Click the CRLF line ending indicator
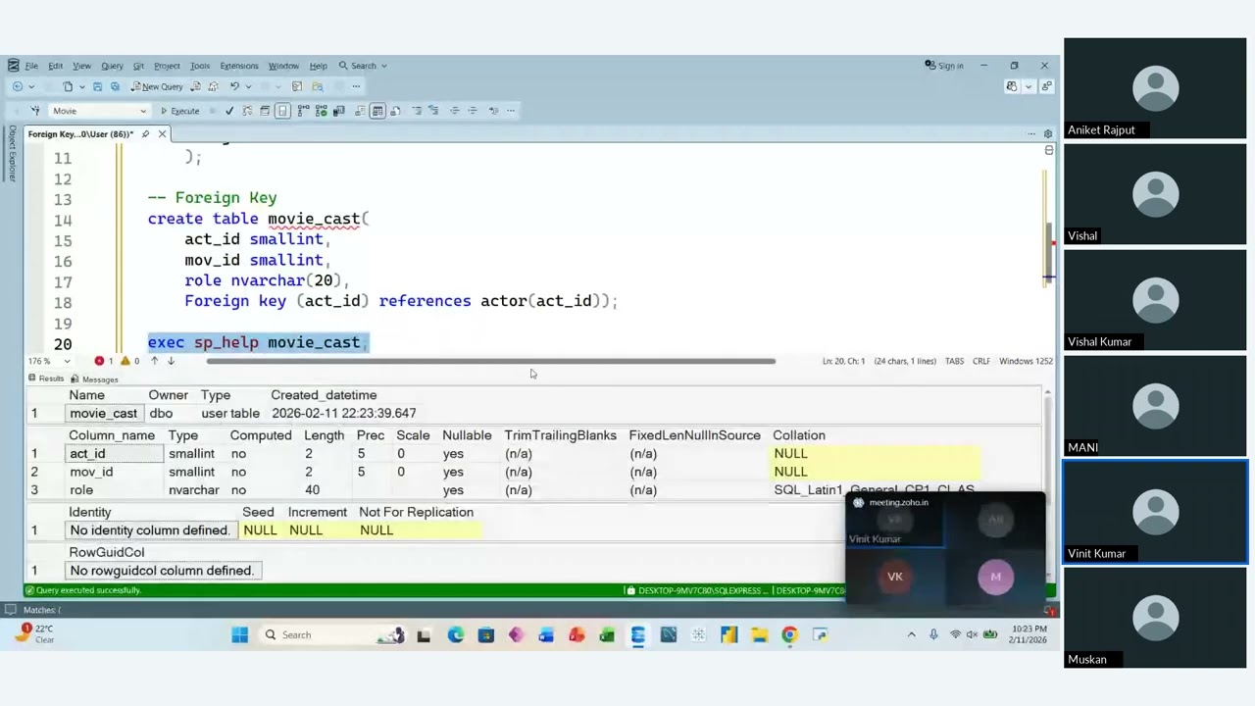1255x706 pixels. (x=980, y=361)
